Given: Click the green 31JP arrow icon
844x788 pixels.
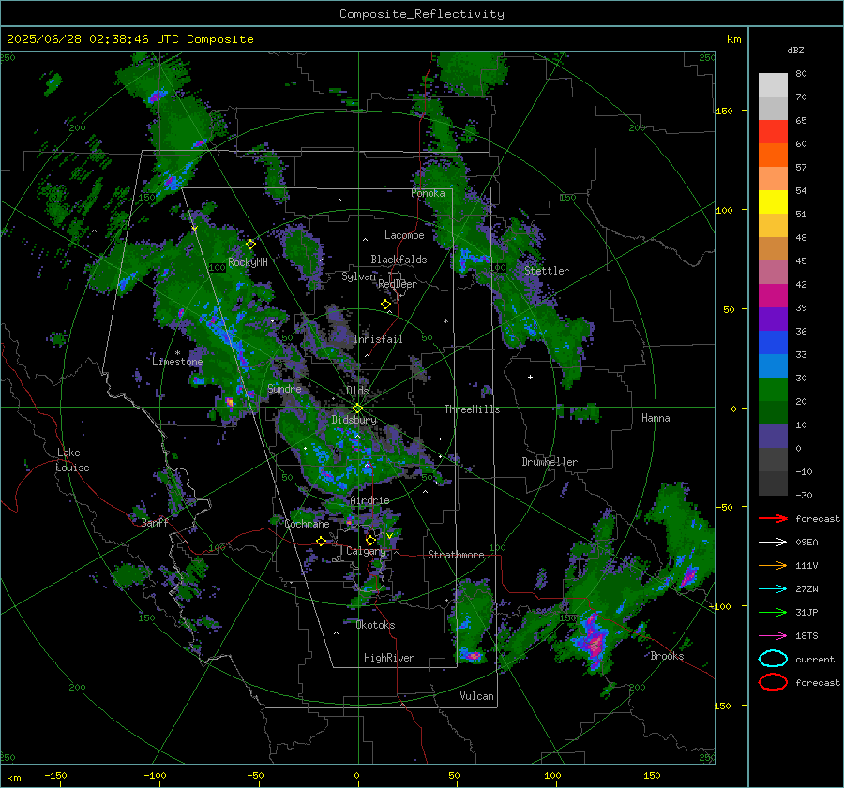Looking at the screenshot, I should coord(773,612).
